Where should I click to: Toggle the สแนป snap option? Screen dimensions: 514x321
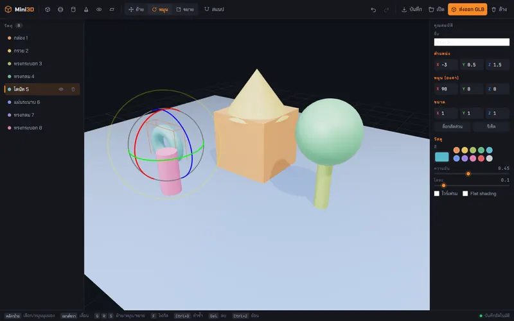(x=215, y=10)
